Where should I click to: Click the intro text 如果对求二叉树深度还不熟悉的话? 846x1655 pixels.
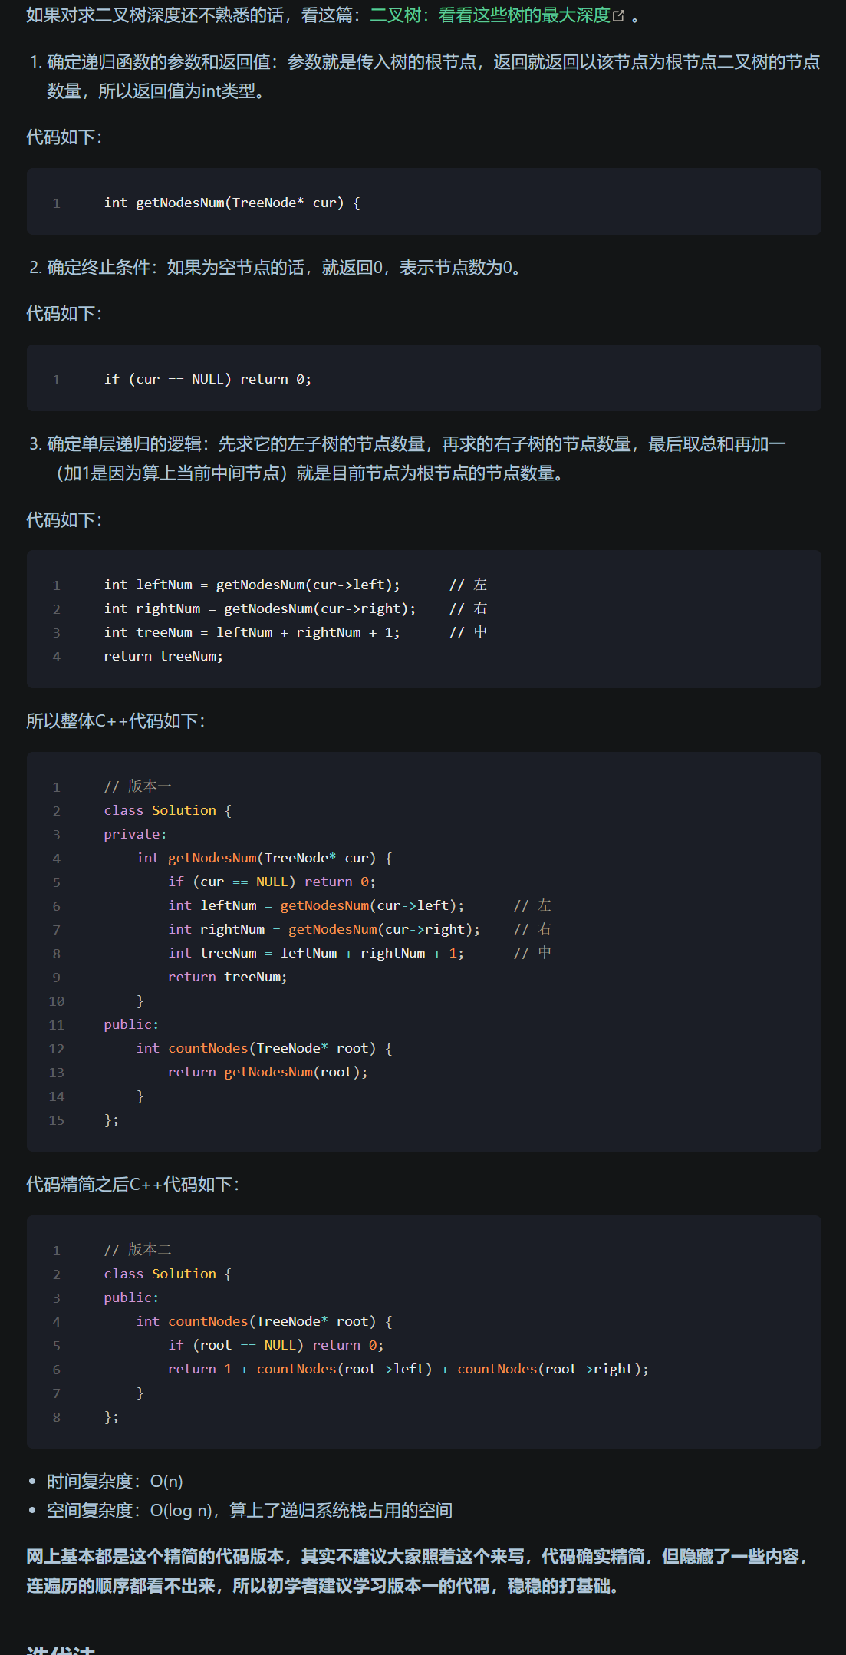[x=154, y=15]
